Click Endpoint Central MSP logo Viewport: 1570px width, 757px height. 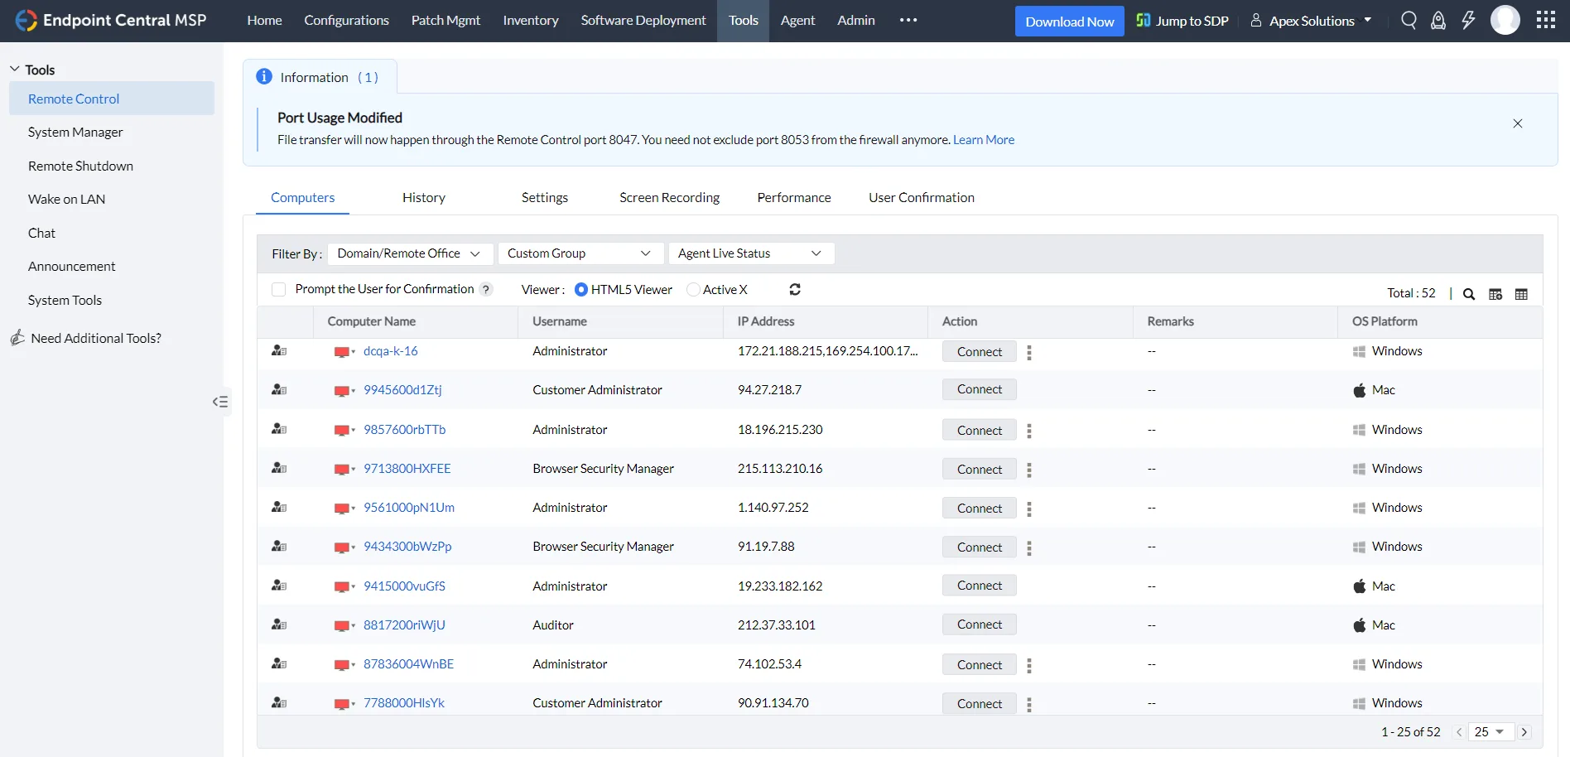tap(111, 20)
